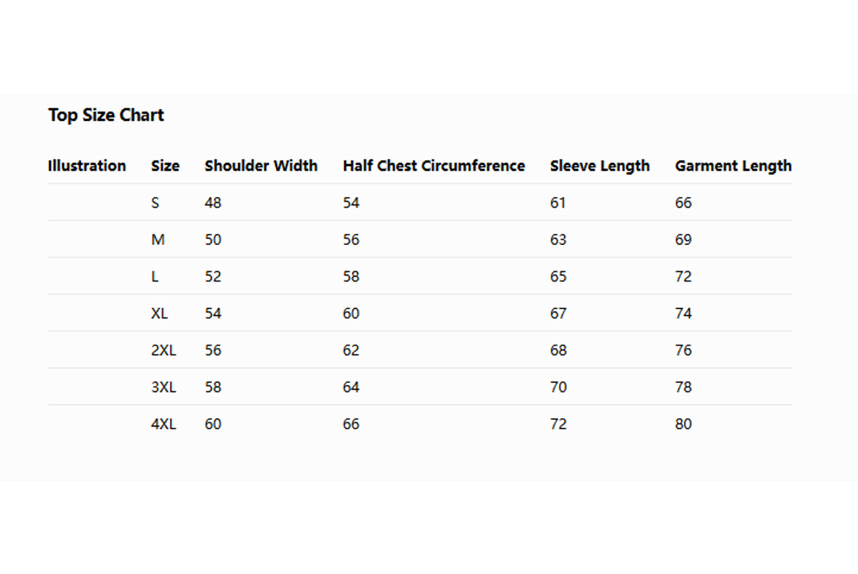
Task: Select the 3XL size row label
Action: [x=164, y=387]
